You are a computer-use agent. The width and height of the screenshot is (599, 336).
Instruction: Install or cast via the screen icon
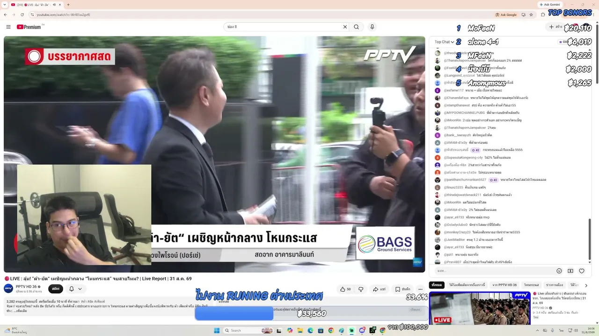[523, 14]
